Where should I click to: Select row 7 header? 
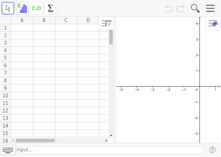[x=5, y=73]
